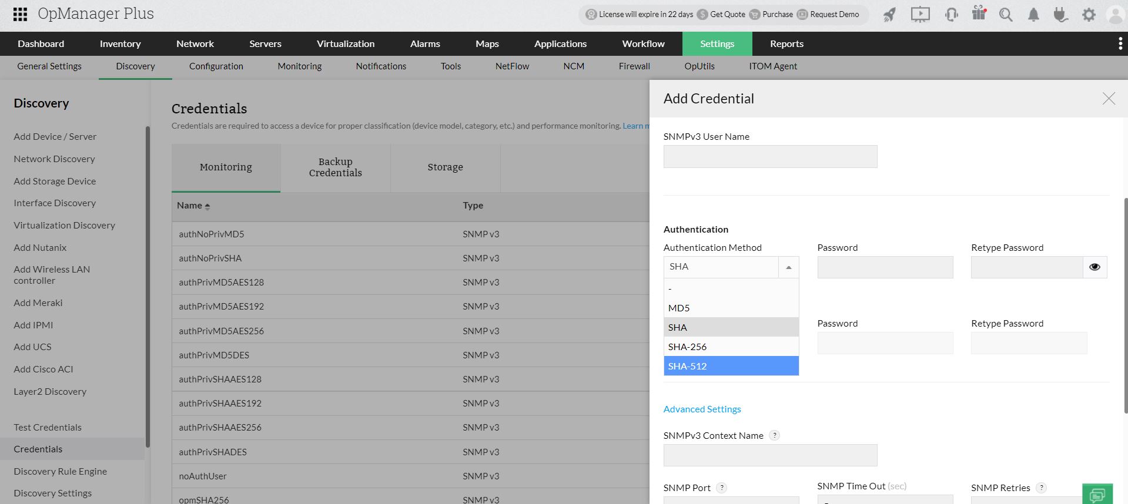Open the presentation video icon
The height and width of the screenshot is (504, 1128).
click(920, 15)
